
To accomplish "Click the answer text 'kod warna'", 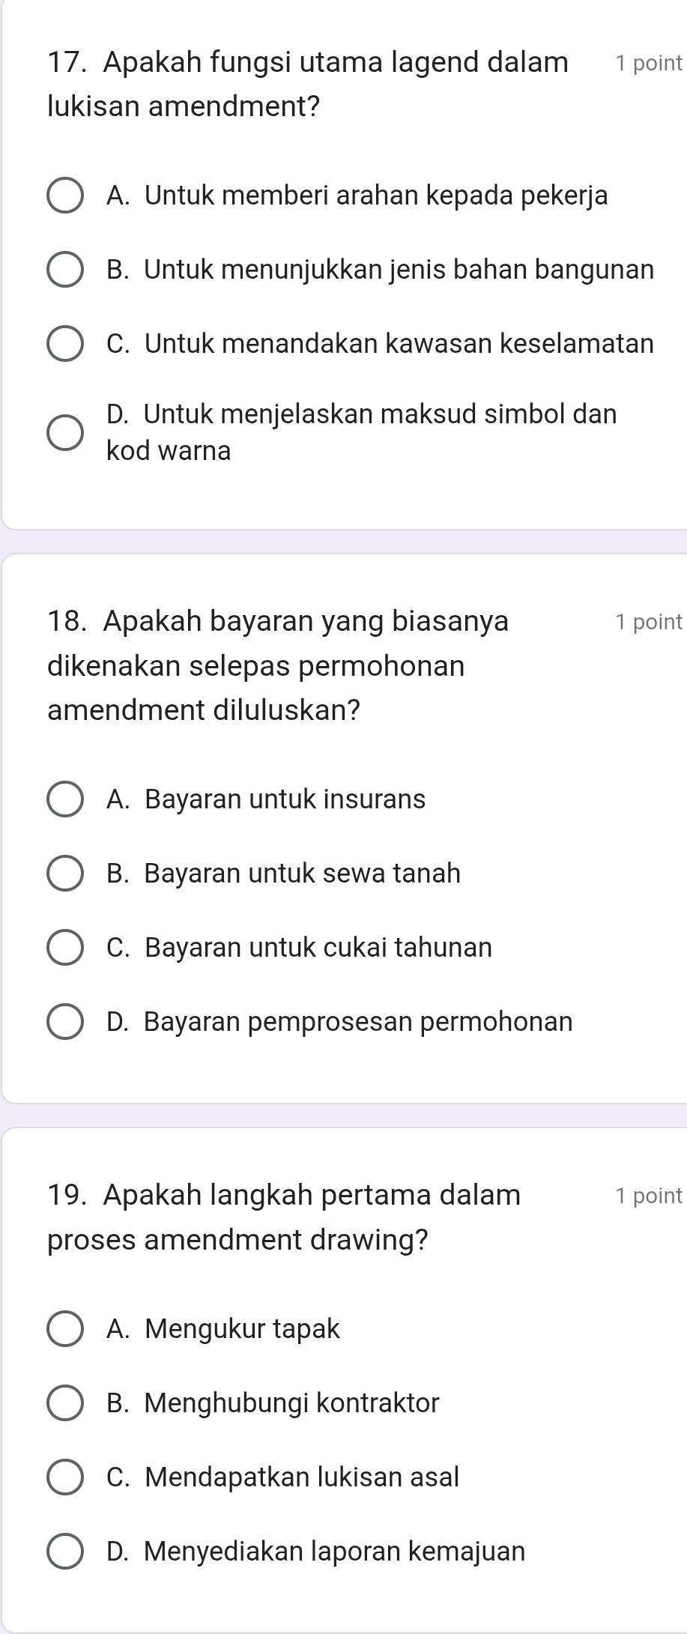I will 169,451.
